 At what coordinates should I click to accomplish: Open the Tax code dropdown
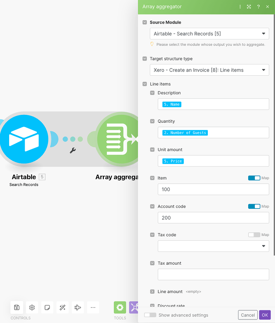(213, 246)
